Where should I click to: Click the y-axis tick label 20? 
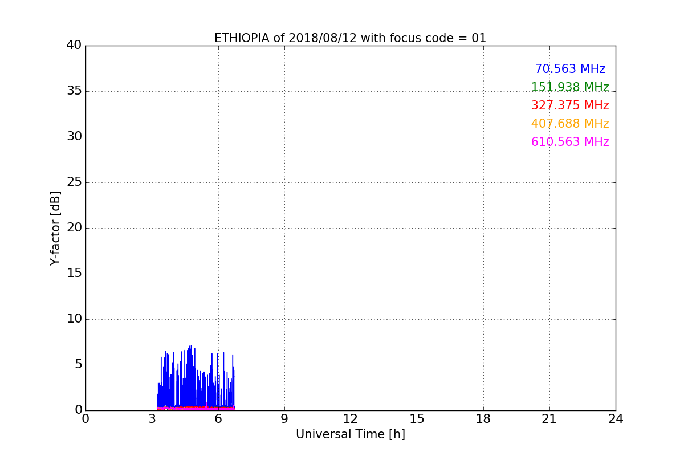point(74,228)
